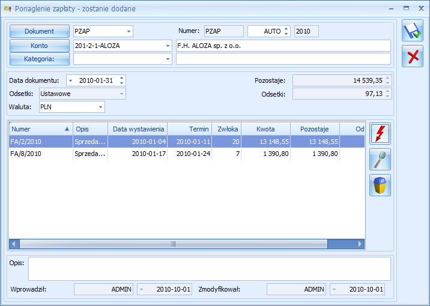Cancel with the red X icon

coord(413,56)
